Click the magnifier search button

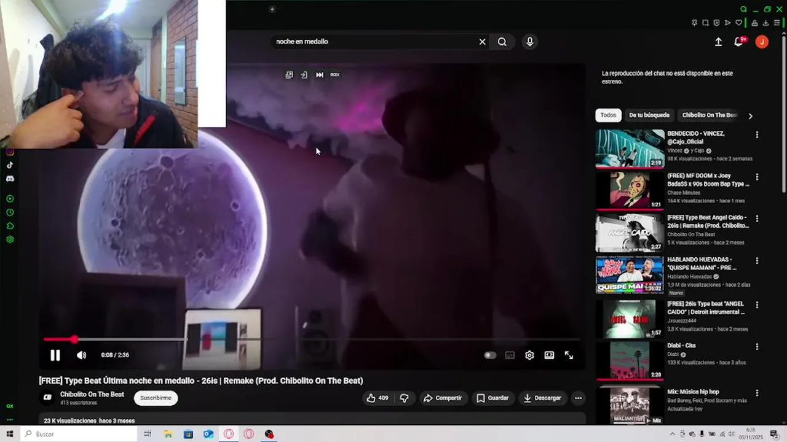pos(502,42)
